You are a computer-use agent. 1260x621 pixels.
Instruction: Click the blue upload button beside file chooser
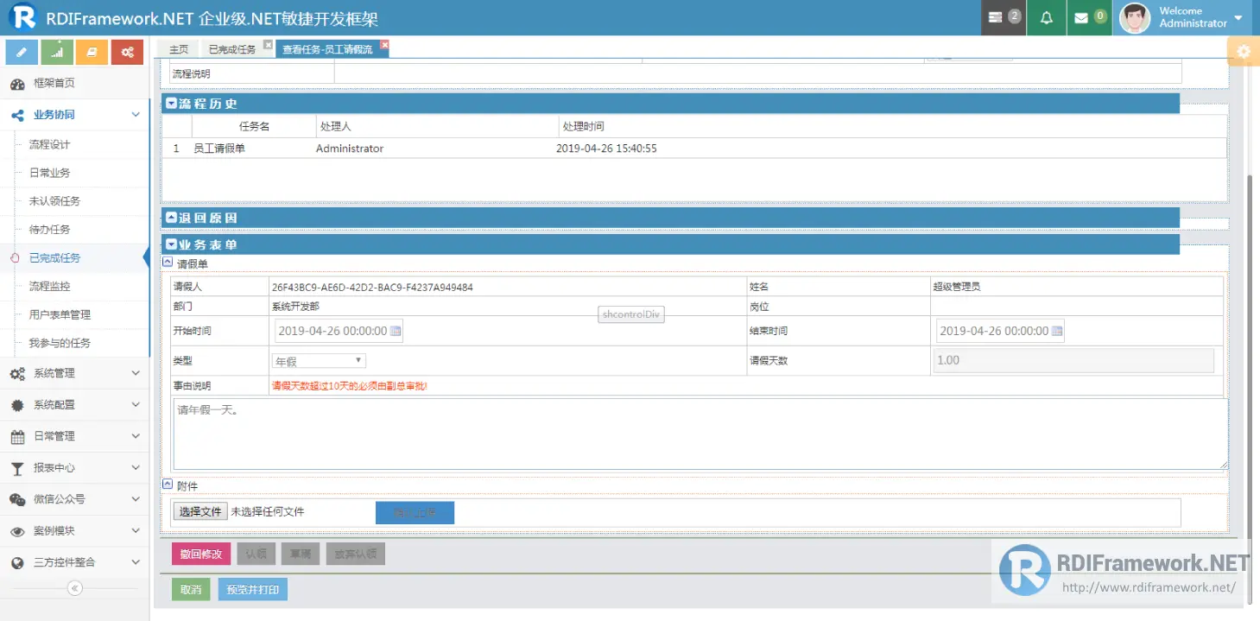point(415,513)
